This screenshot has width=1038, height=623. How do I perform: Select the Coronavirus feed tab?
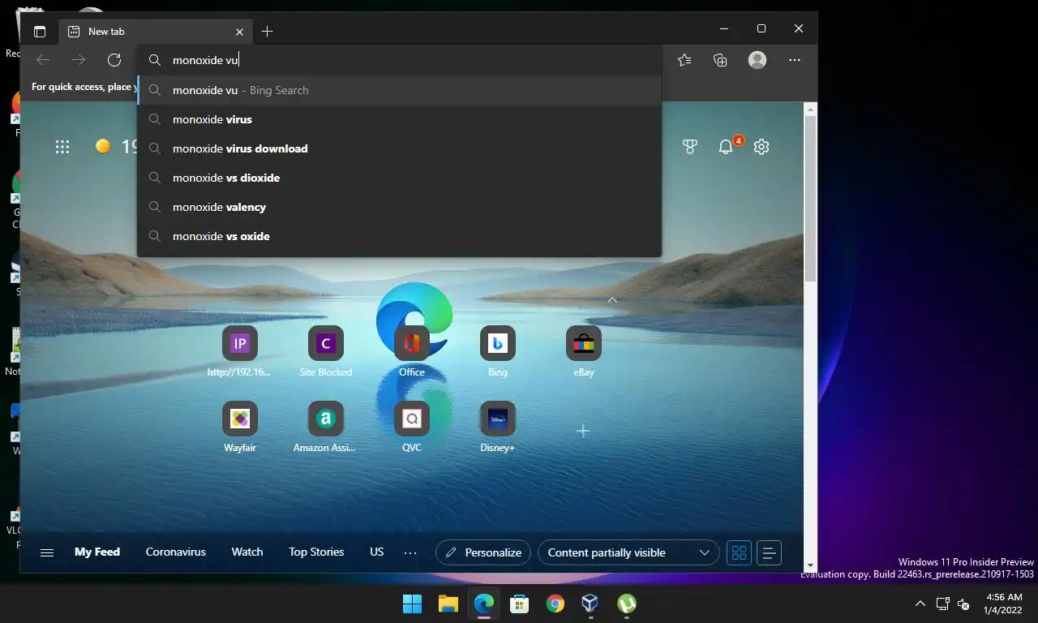coord(176,552)
